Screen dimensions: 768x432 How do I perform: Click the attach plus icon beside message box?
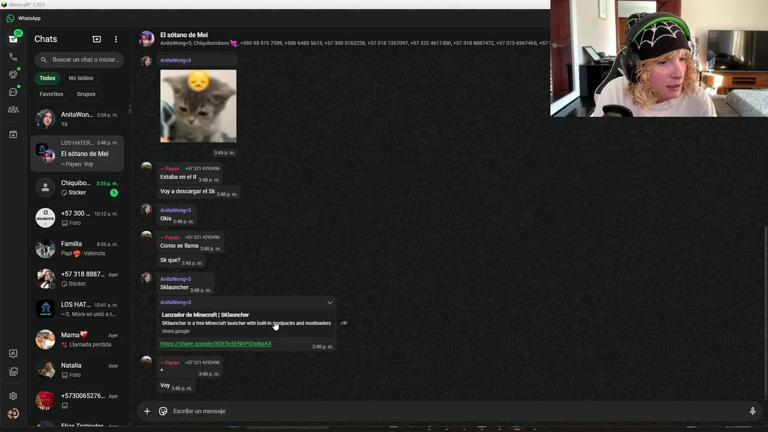[147, 411]
